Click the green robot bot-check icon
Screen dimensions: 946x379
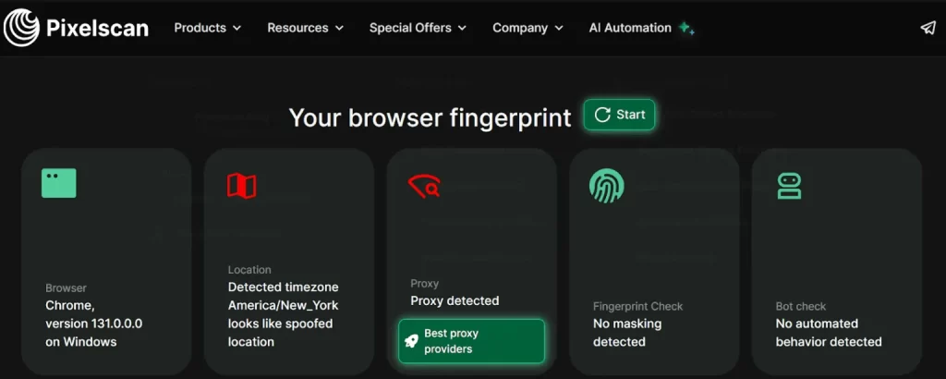789,185
